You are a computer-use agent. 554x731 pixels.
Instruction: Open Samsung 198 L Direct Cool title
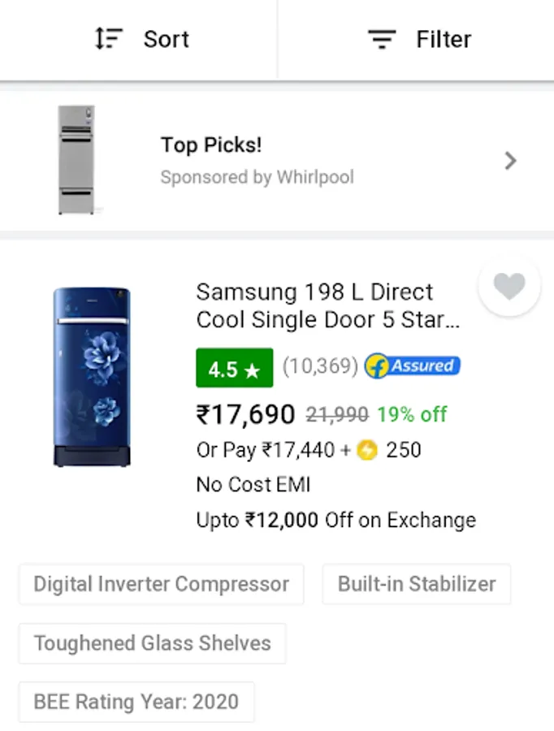click(x=328, y=306)
